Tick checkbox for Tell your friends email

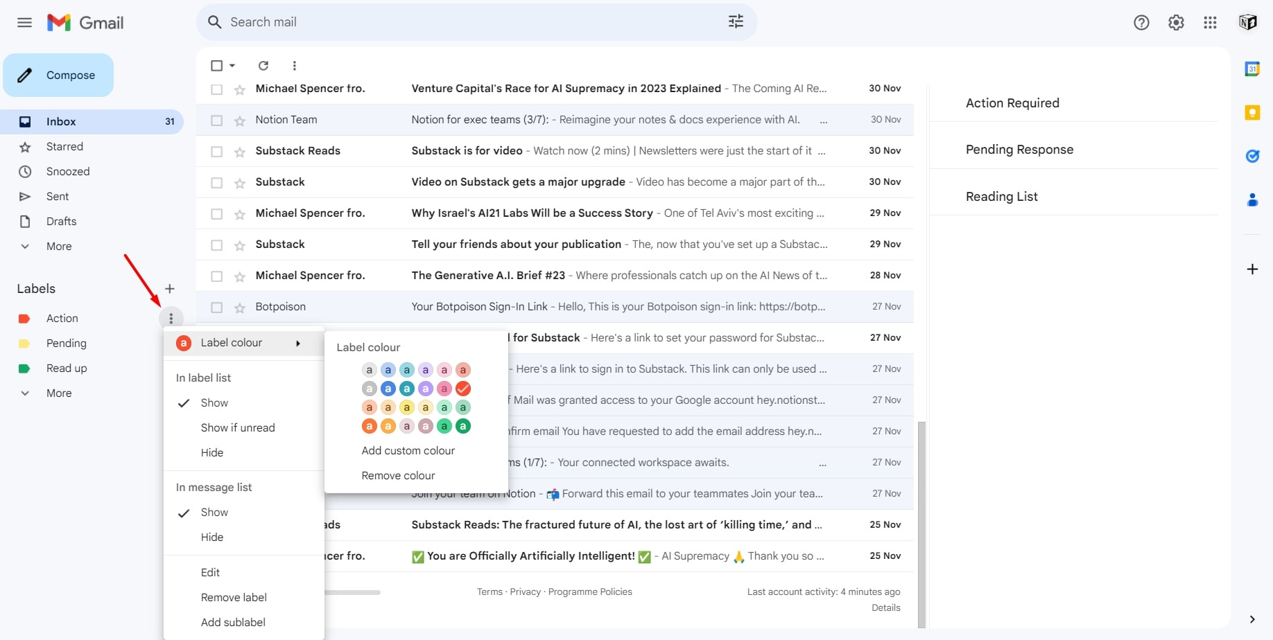coord(216,245)
